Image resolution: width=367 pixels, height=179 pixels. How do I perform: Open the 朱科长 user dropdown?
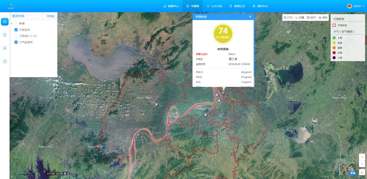coord(359,6)
